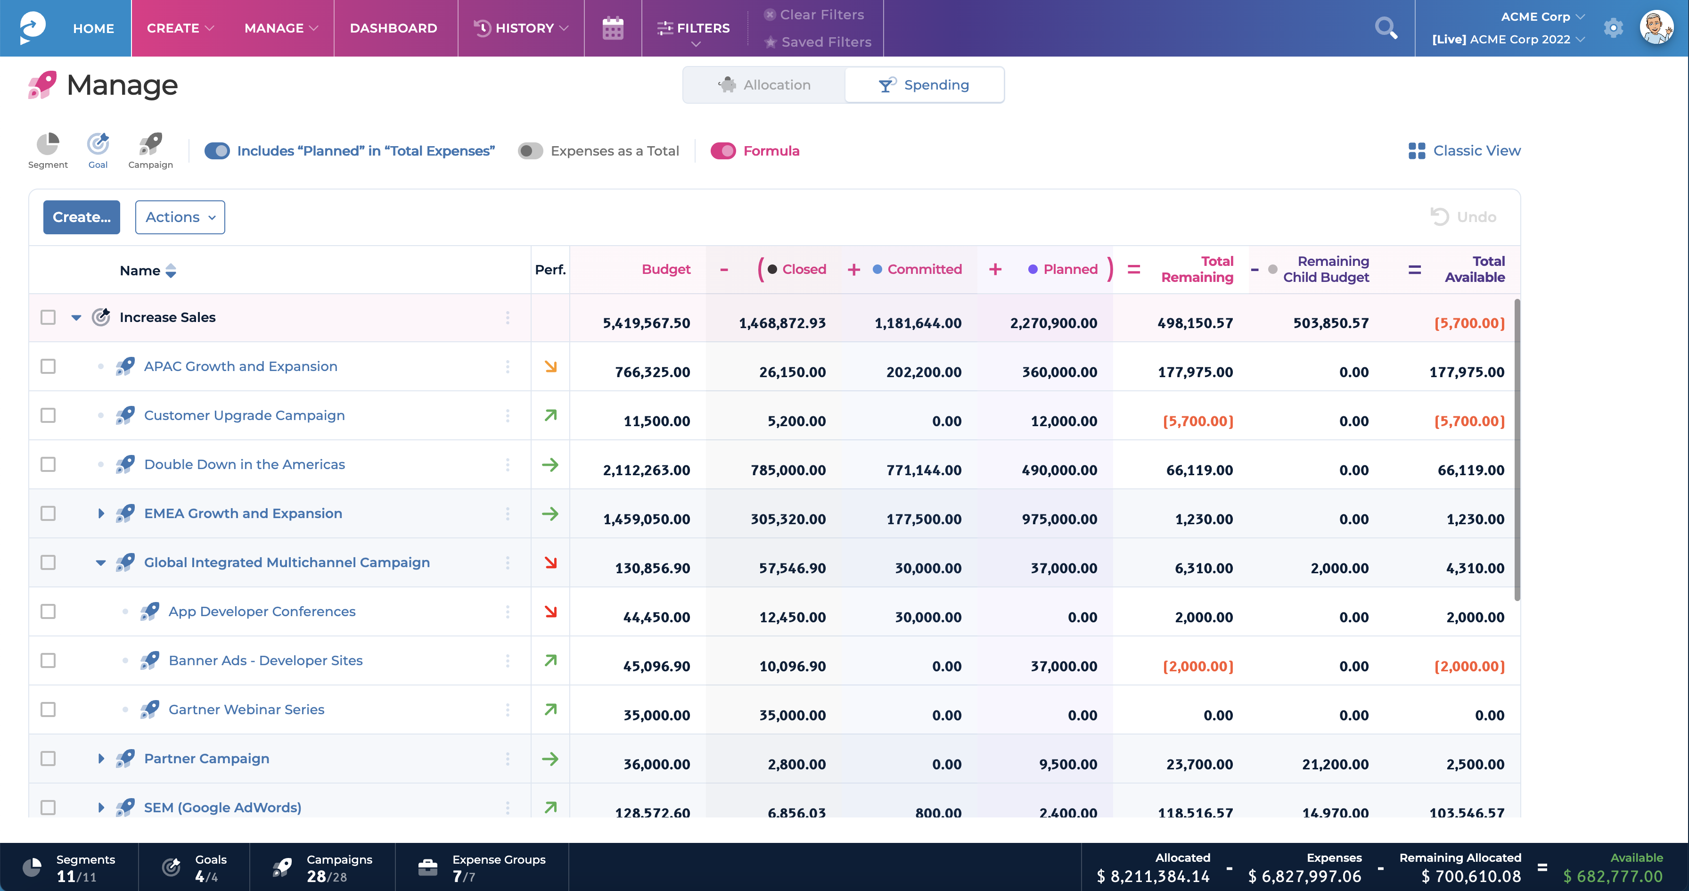Image resolution: width=1689 pixels, height=891 pixels.
Task: Check the Increase Sales row checkbox
Action: 48,318
